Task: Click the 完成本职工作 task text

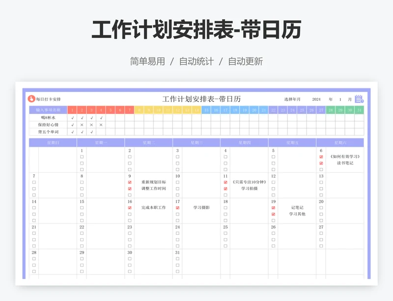Action: (x=154, y=208)
